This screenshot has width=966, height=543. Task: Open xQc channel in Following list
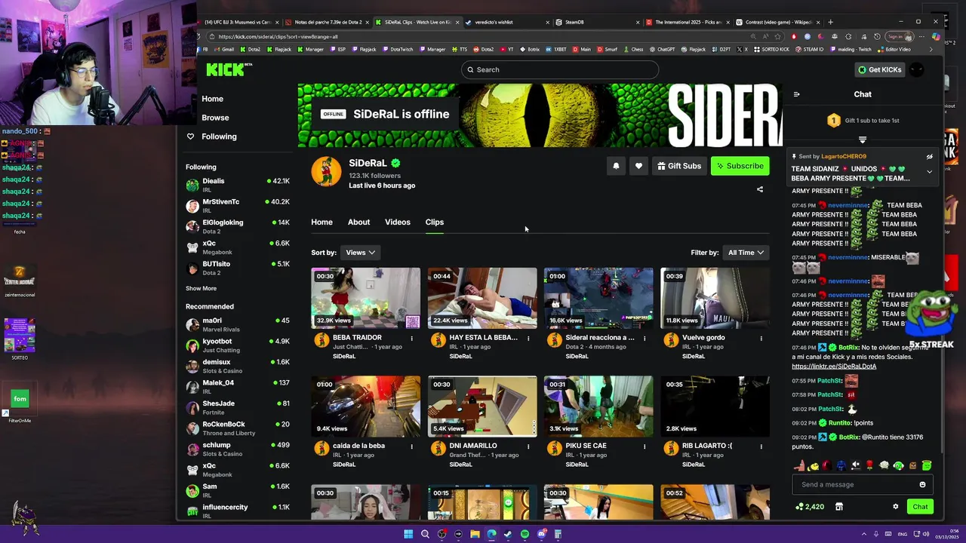click(x=238, y=247)
